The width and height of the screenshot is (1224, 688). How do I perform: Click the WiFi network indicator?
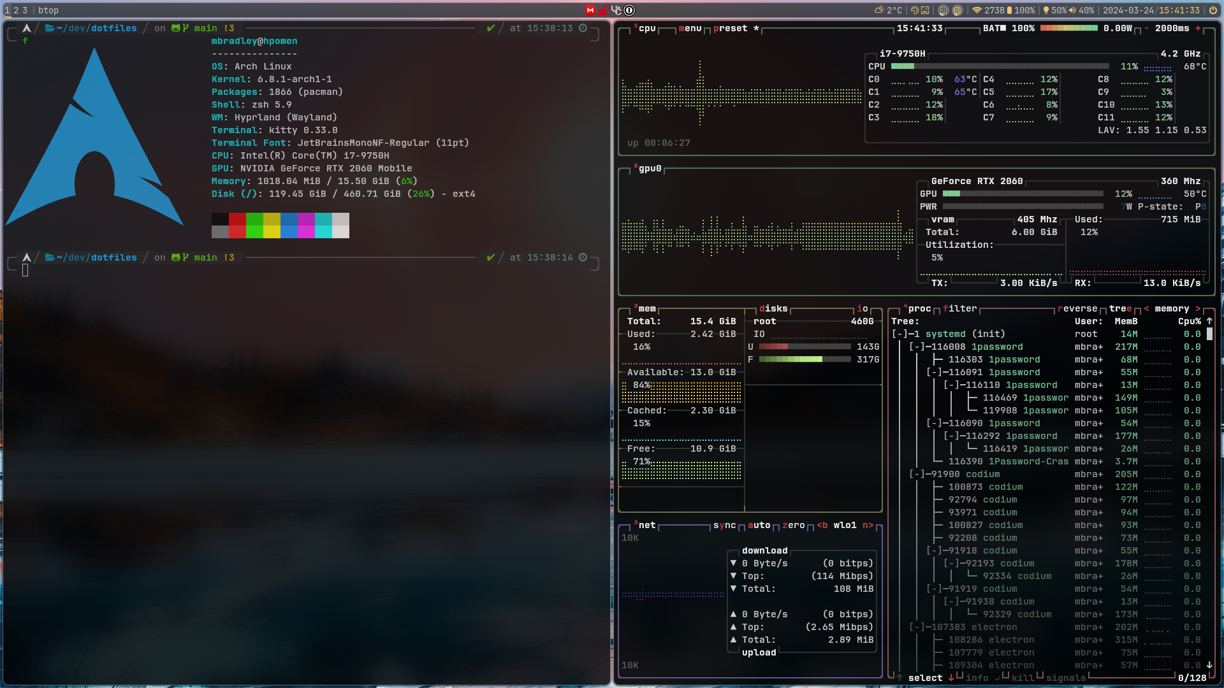(x=976, y=10)
